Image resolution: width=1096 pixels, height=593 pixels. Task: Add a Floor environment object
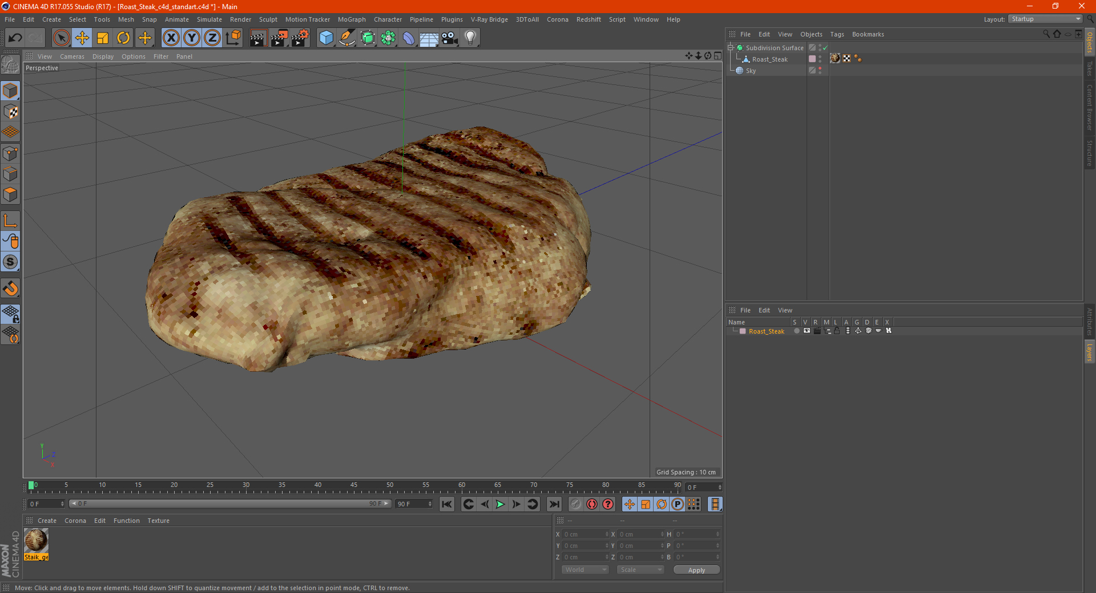click(x=429, y=38)
